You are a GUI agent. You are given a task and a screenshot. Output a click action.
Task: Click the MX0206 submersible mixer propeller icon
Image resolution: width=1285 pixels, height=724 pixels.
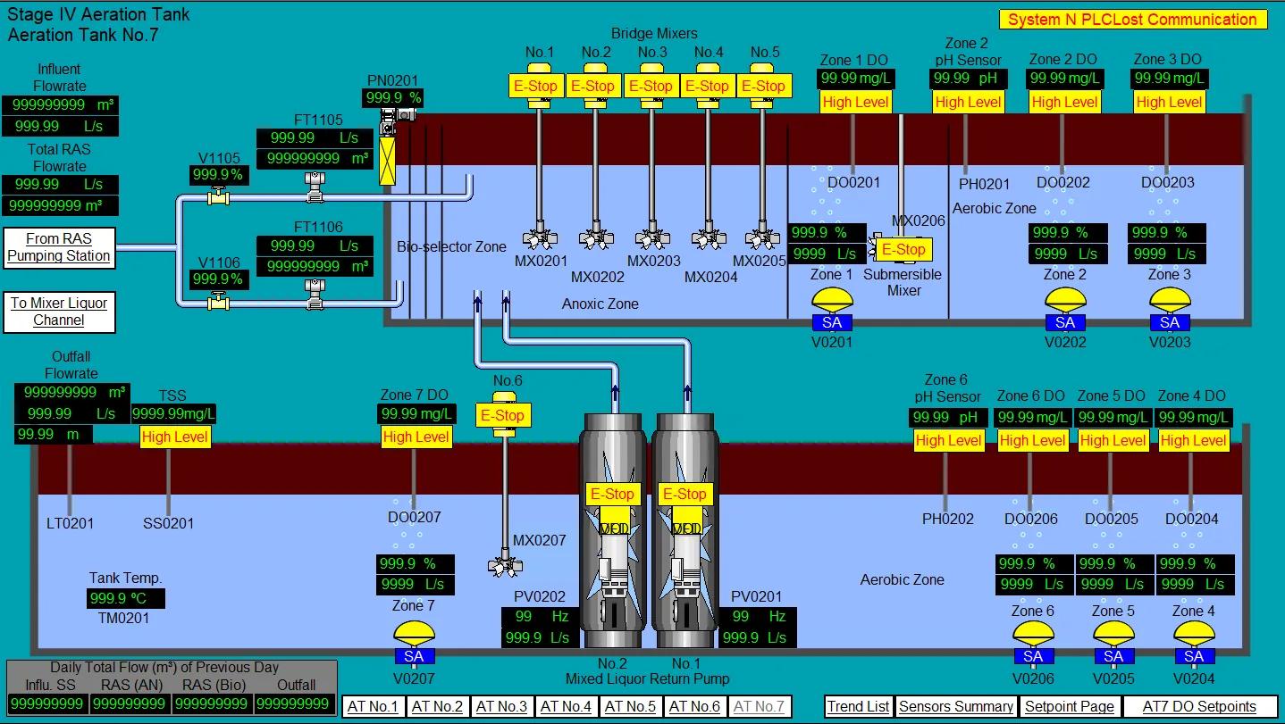[x=874, y=246]
